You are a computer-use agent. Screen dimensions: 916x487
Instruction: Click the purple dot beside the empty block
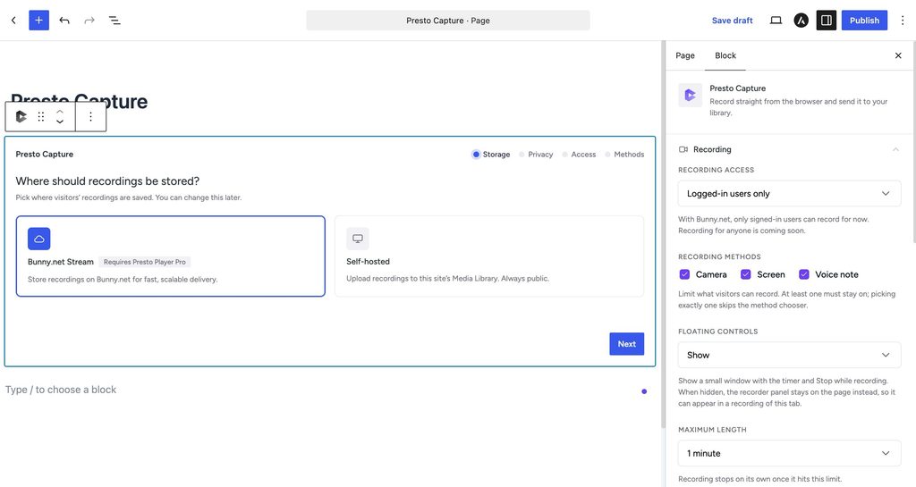[644, 391]
